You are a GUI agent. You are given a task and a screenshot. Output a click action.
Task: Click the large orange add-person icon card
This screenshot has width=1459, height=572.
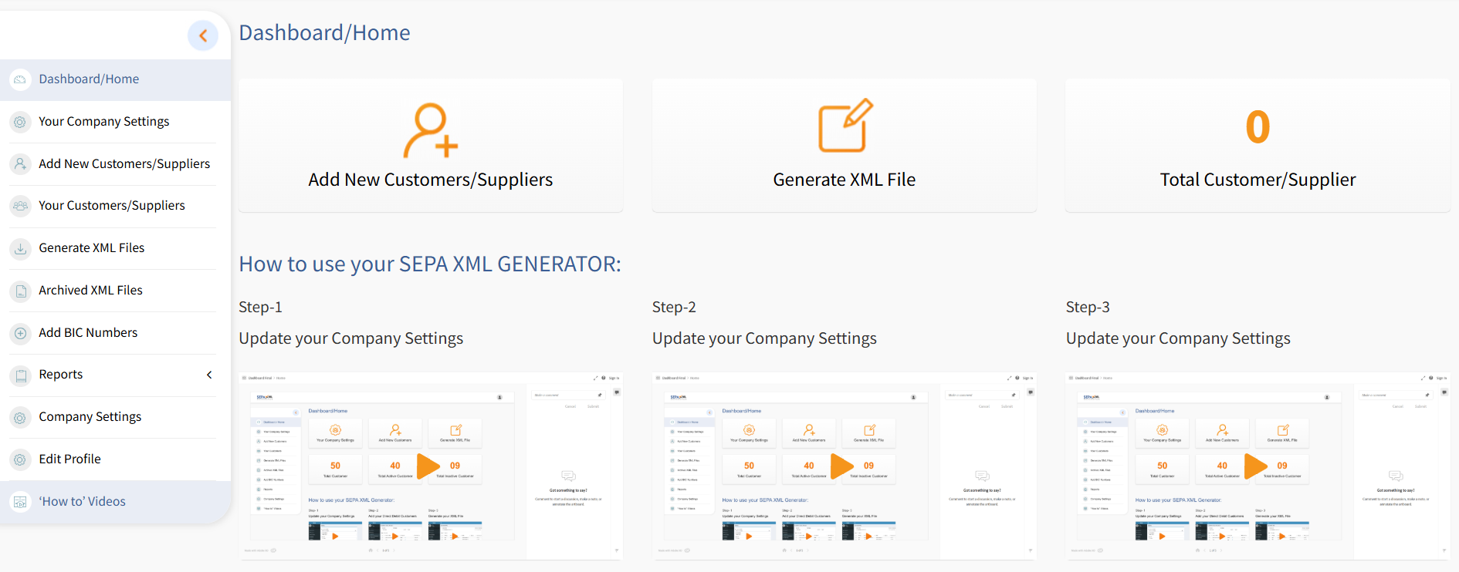pos(430,130)
